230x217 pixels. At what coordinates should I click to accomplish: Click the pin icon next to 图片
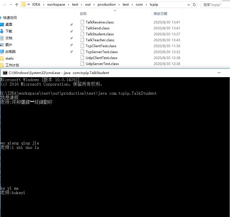point(72,45)
